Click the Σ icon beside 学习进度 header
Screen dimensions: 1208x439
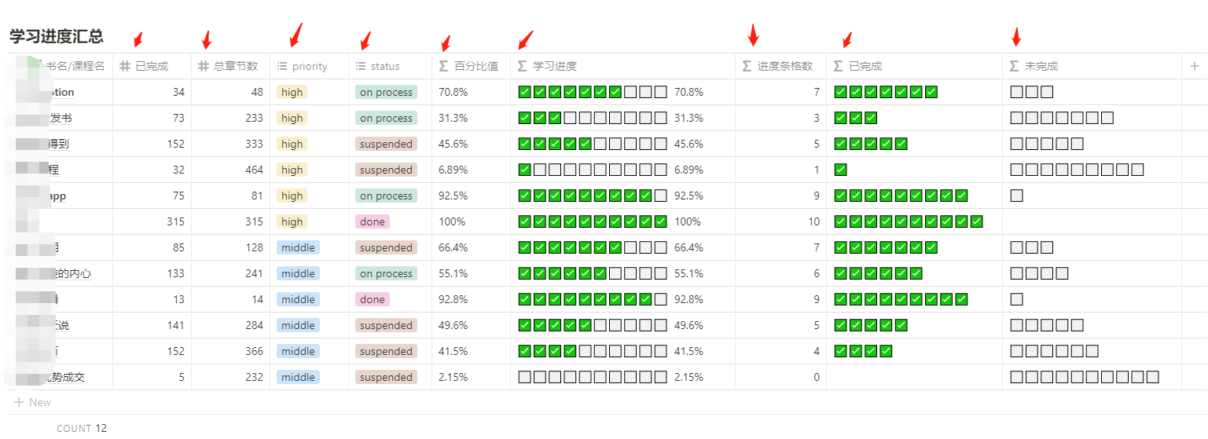(x=522, y=66)
